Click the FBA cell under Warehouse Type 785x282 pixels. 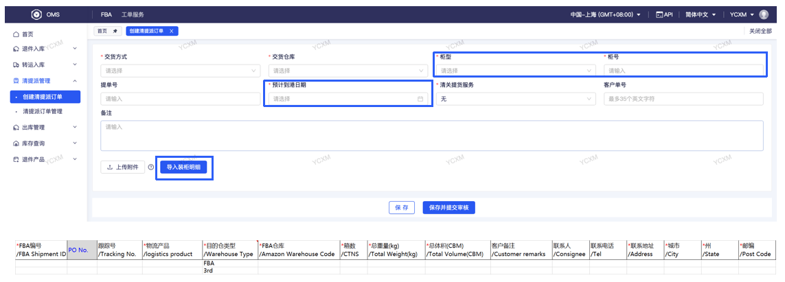[230, 263]
